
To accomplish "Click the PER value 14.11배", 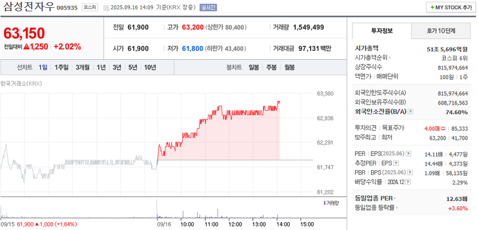I will 434,154.
